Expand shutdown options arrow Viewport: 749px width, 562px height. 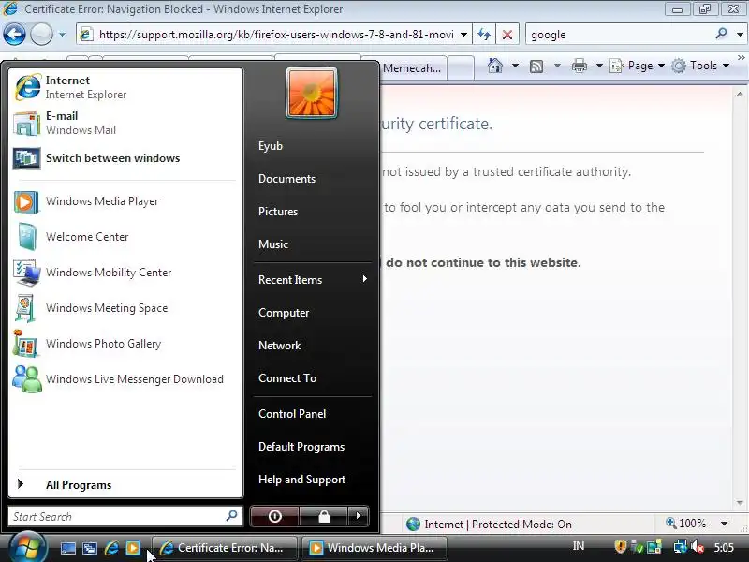[359, 516]
